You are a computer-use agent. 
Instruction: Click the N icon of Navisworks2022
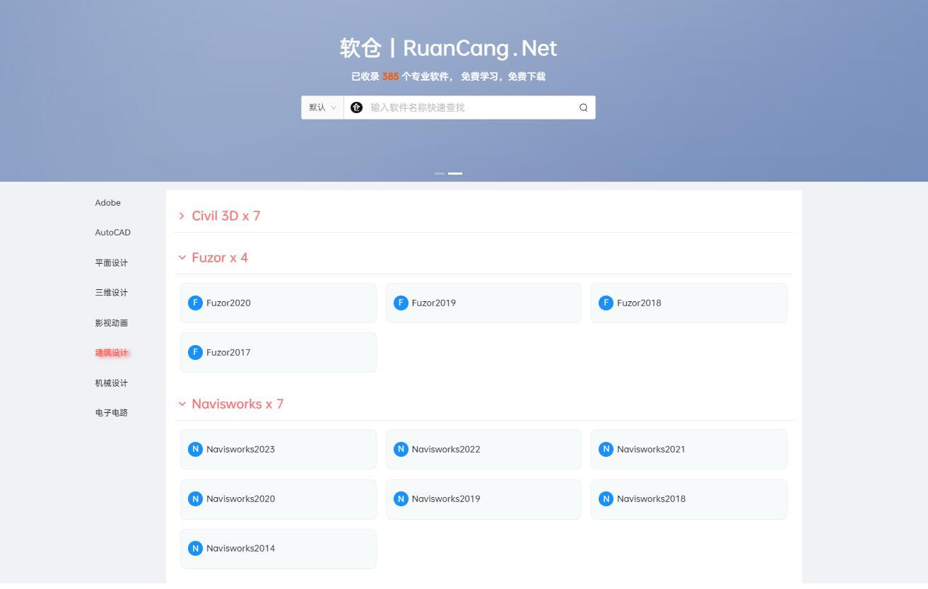click(x=401, y=449)
